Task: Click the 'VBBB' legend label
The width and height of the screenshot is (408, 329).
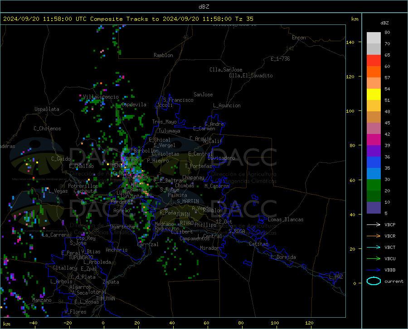Action: [390, 270]
